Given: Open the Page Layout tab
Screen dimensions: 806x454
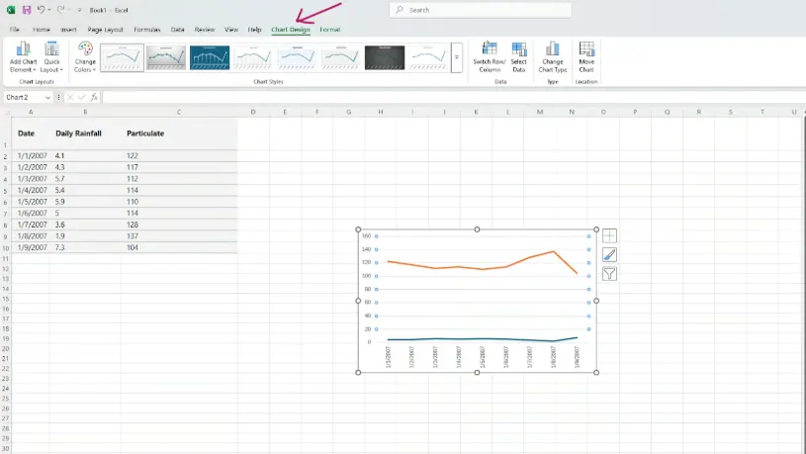Looking at the screenshot, I should click(x=106, y=30).
